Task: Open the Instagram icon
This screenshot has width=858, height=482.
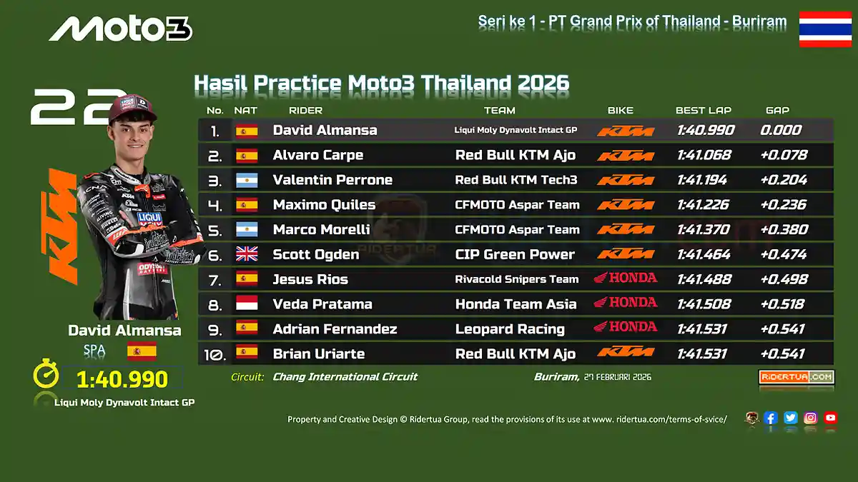Action: click(x=810, y=418)
